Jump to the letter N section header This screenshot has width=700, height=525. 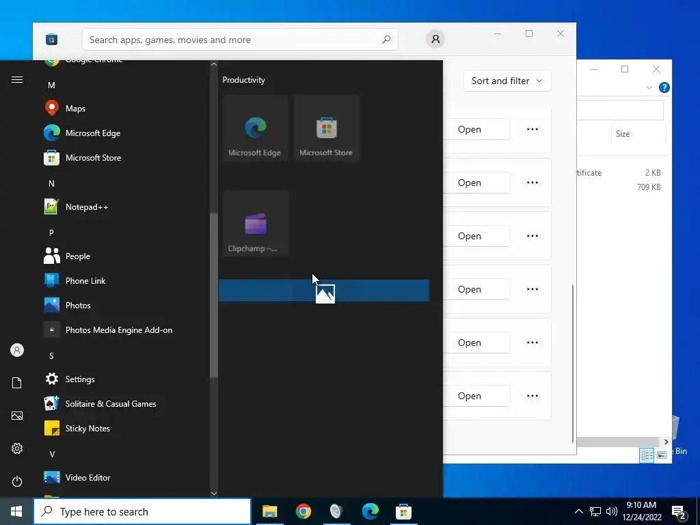pyautogui.click(x=51, y=183)
